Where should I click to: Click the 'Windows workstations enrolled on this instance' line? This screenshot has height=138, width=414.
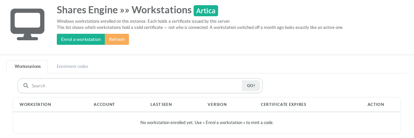[144, 21]
